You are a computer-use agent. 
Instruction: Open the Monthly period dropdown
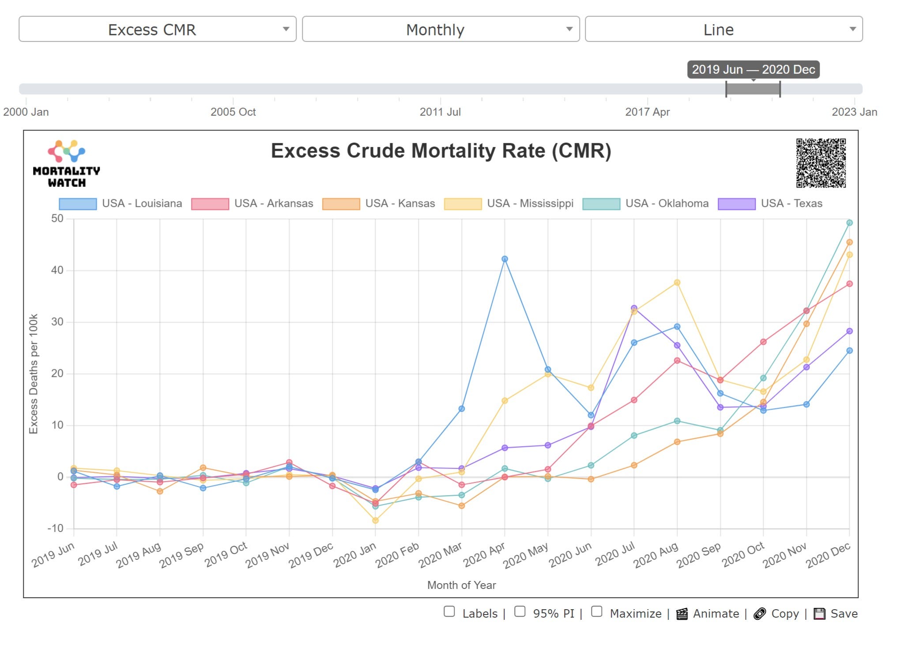coord(441,29)
